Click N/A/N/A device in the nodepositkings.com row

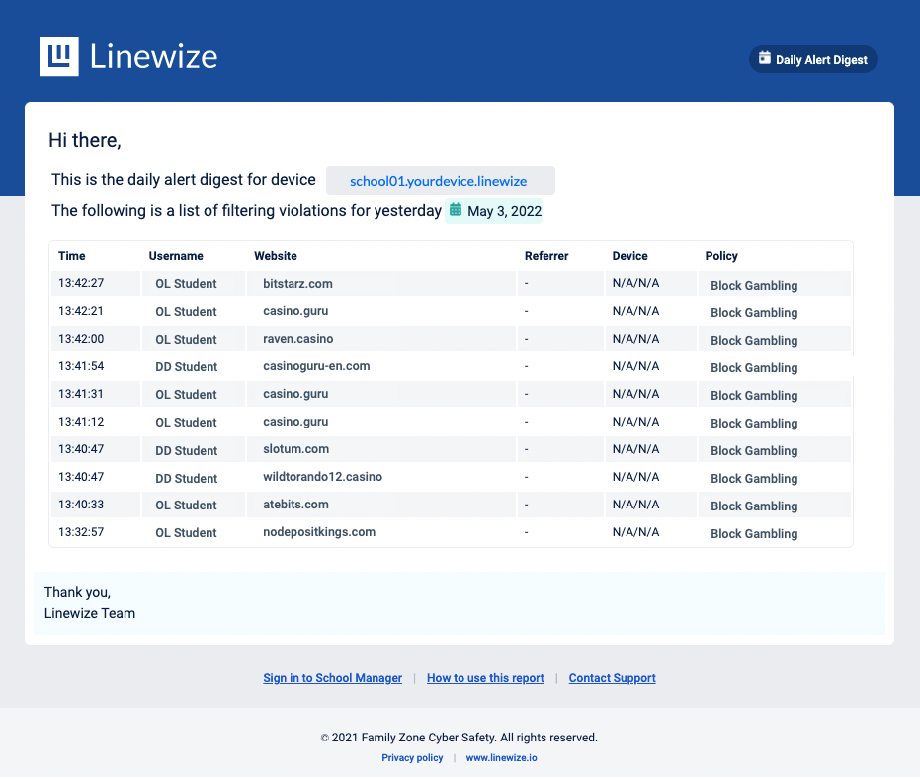click(635, 532)
